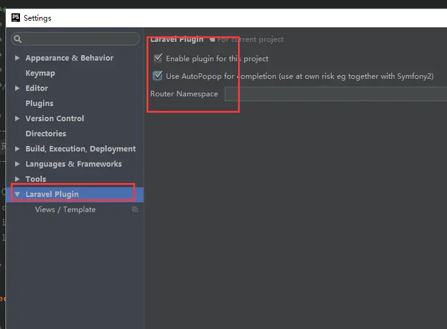This screenshot has width=447, height=329.
Task: Click the Router Namespace input field
Action: pyautogui.click(x=336, y=94)
